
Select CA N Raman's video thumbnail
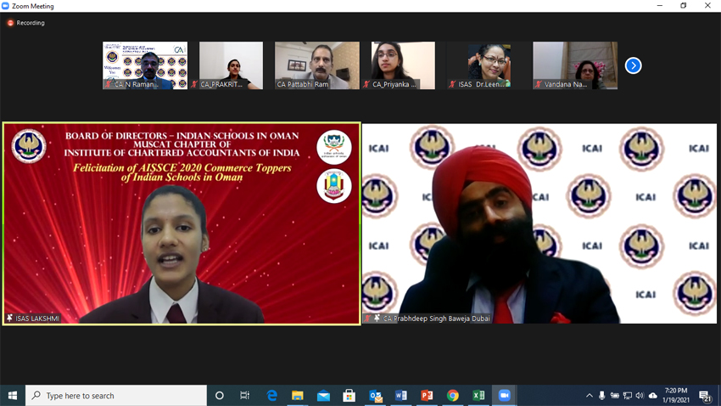pos(145,65)
